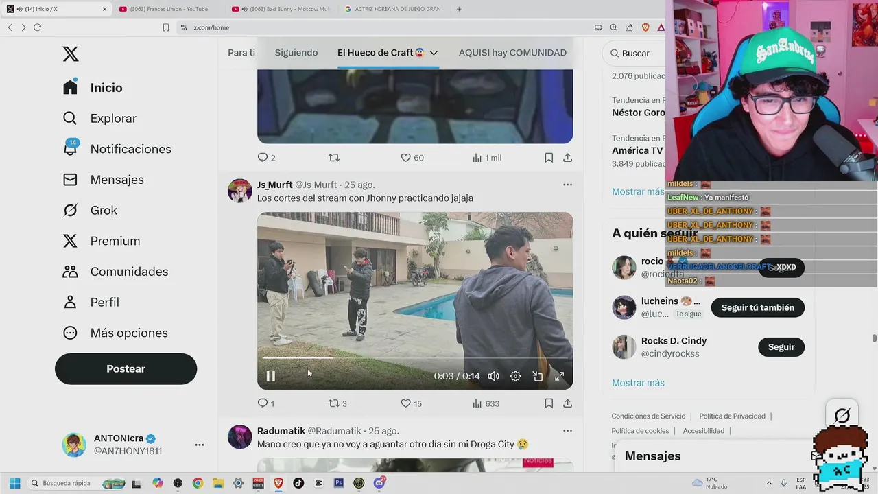Switch to ACTRIZ KOREANA browser tab
Screen dimensions: 878x494
click(394, 9)
